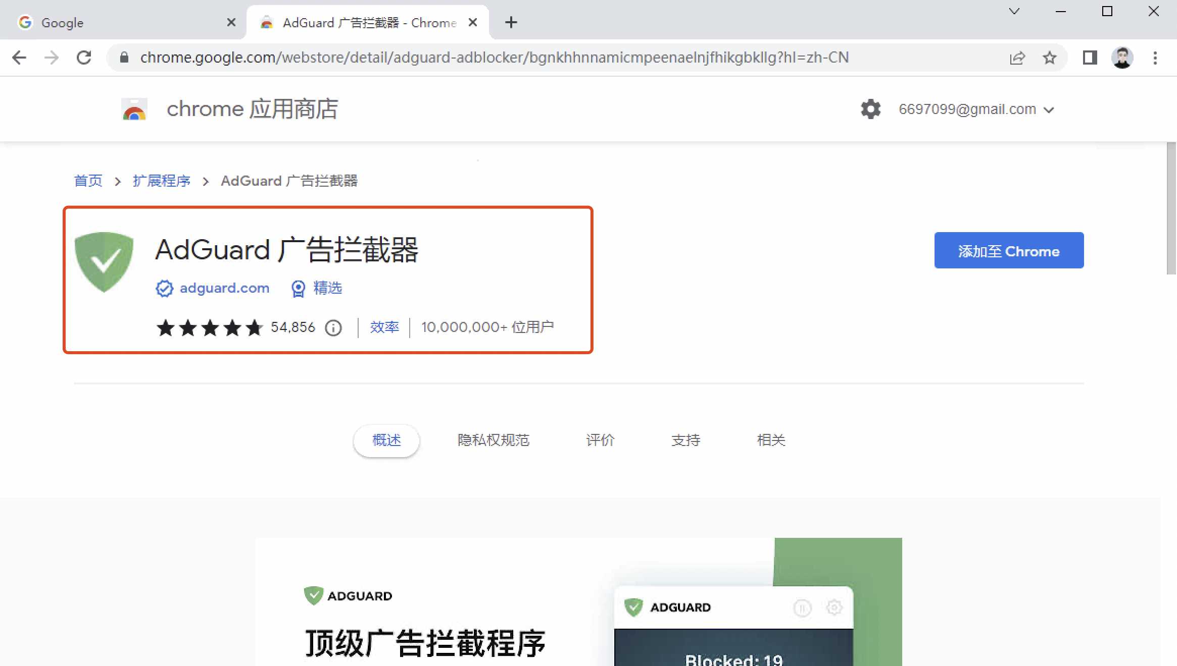The image size is (1177, 666).
Task: Close the Google tab
Action: coord(231,22)
